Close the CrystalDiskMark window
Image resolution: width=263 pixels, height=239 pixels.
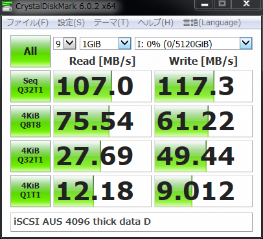(246, 5)
